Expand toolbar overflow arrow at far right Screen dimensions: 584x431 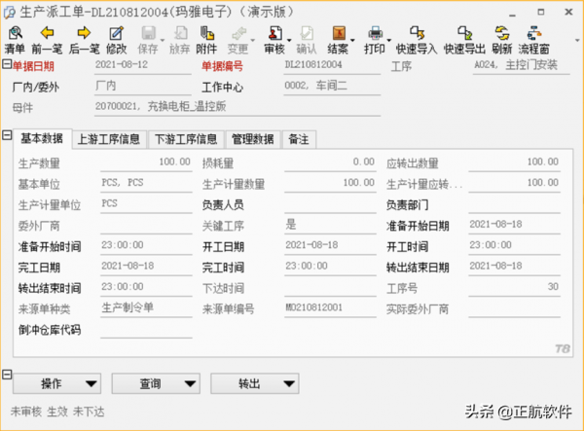coord(577,40)
